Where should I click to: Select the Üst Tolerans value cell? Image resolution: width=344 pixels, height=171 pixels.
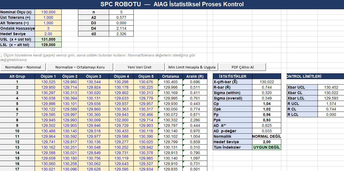pyautogui.click(x=48, y=17)
